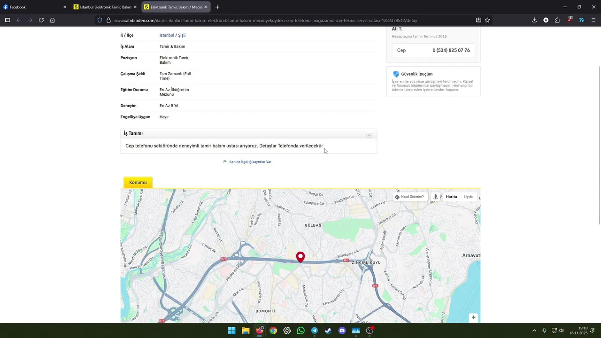Click the red location pin on map
The width and height of the screenshot is (601, 338).
[x=300, y=257]
